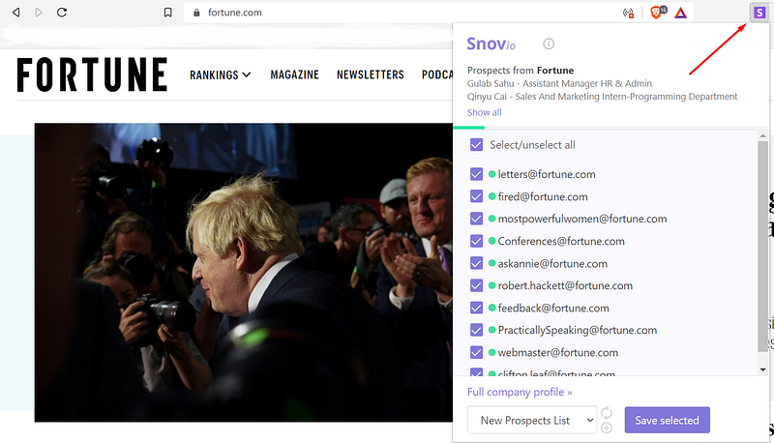Click the media broadcast icon in address bar
The image size is (774, 443).
pyautogui.click(x=628, y=13)
